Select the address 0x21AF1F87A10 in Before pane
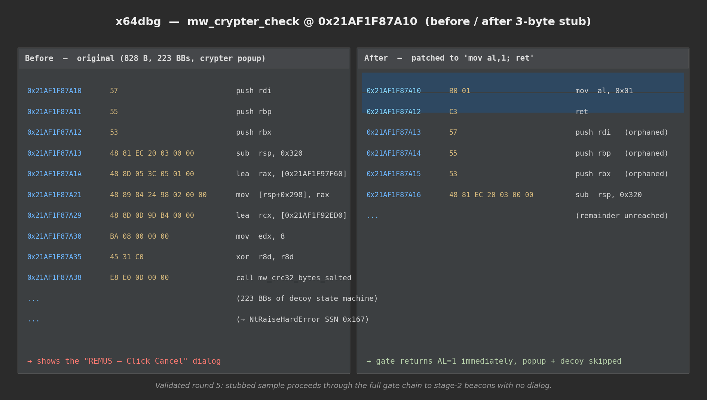707x400 pixels. coord(54,91)
